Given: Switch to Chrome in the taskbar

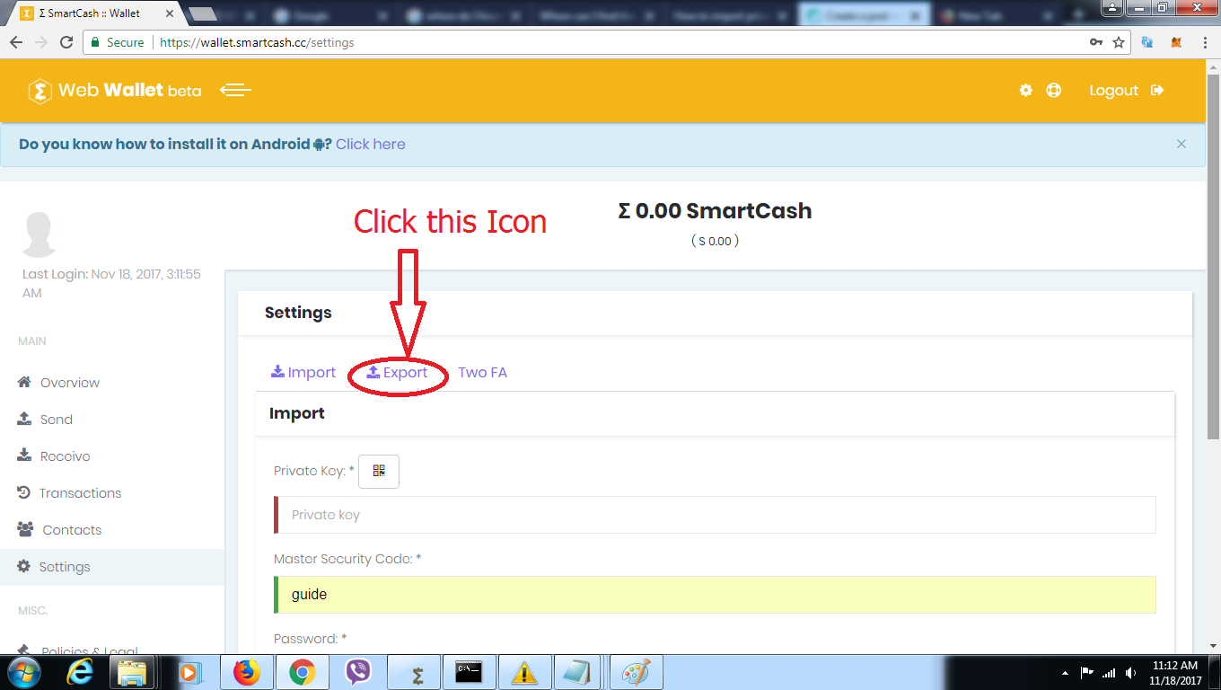Looking at the screenshot, I should click(303, 672).
